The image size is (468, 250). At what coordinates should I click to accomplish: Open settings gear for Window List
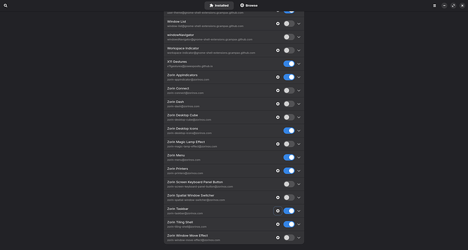pos(277,24)
